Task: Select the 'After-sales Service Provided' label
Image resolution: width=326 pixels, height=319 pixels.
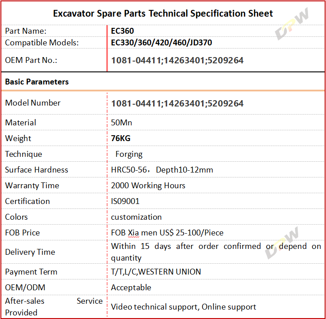Action: coord(54,307)
